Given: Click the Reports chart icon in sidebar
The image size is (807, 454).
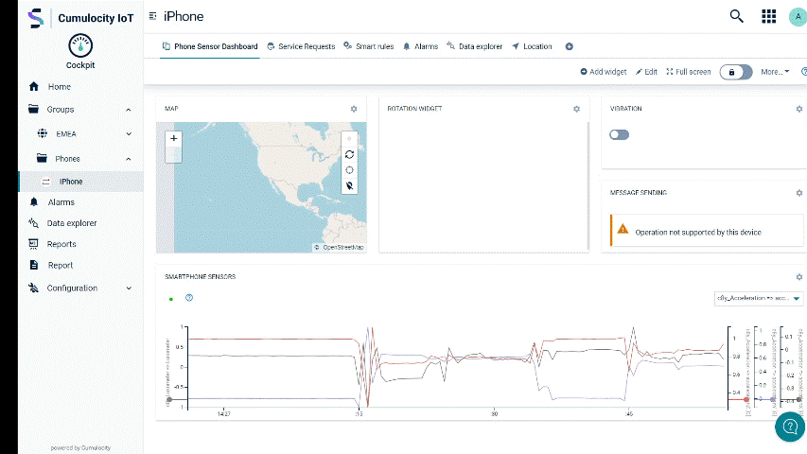Looking at the screenshot, I should (33, 244).
